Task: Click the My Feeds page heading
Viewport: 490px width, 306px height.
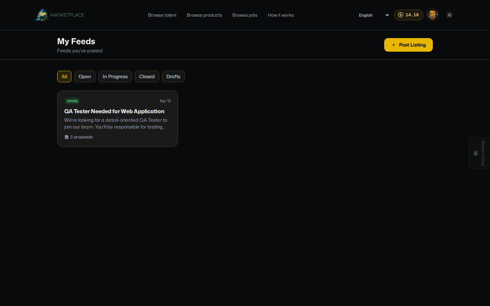Action: pos(76,41)
